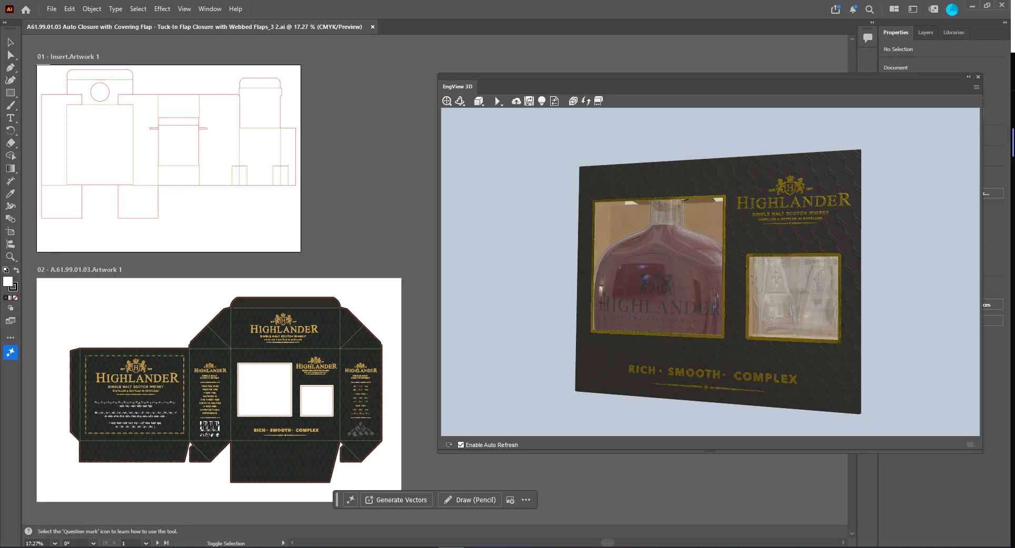Click the Draw (Pencil) button
The image size is (1015, 548).
470,500
